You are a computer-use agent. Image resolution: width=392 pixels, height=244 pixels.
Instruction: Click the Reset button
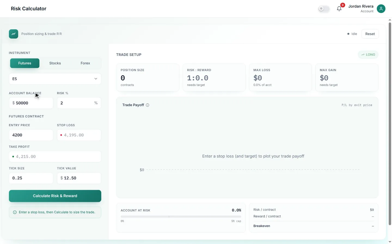pos(370,34)
